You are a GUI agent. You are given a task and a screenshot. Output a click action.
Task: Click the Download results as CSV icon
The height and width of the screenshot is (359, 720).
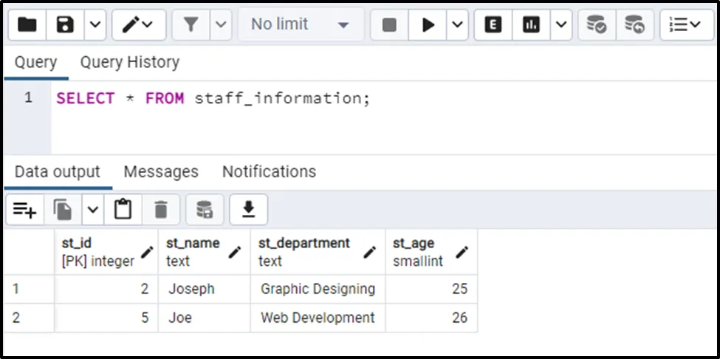[249, 211]
